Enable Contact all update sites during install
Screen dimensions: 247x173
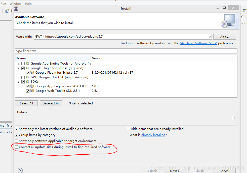coord(17,147)
